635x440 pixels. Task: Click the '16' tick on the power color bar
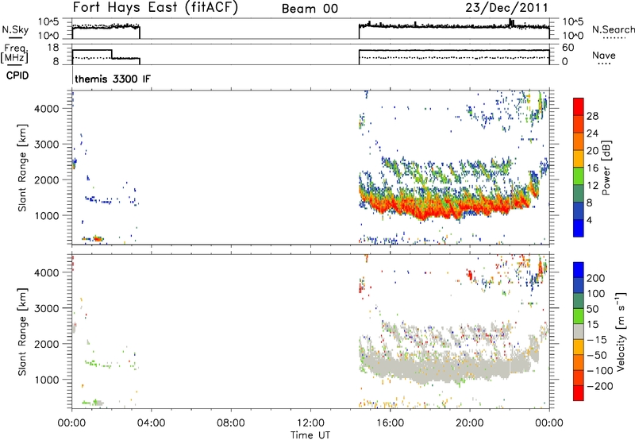(x=592, y=168)
